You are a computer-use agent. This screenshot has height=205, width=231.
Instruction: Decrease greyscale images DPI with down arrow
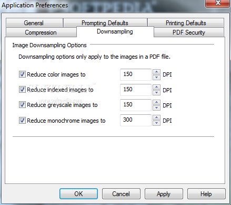pos(156,107)
